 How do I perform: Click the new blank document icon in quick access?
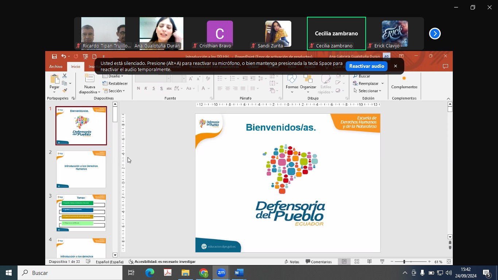pos(94,57)
